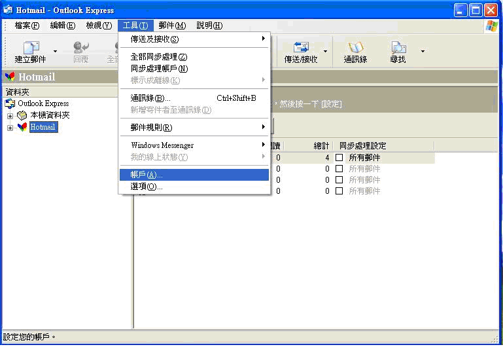Open dropdown arrow next to 建立郵件
503x349 pixels.
(55, 51)
